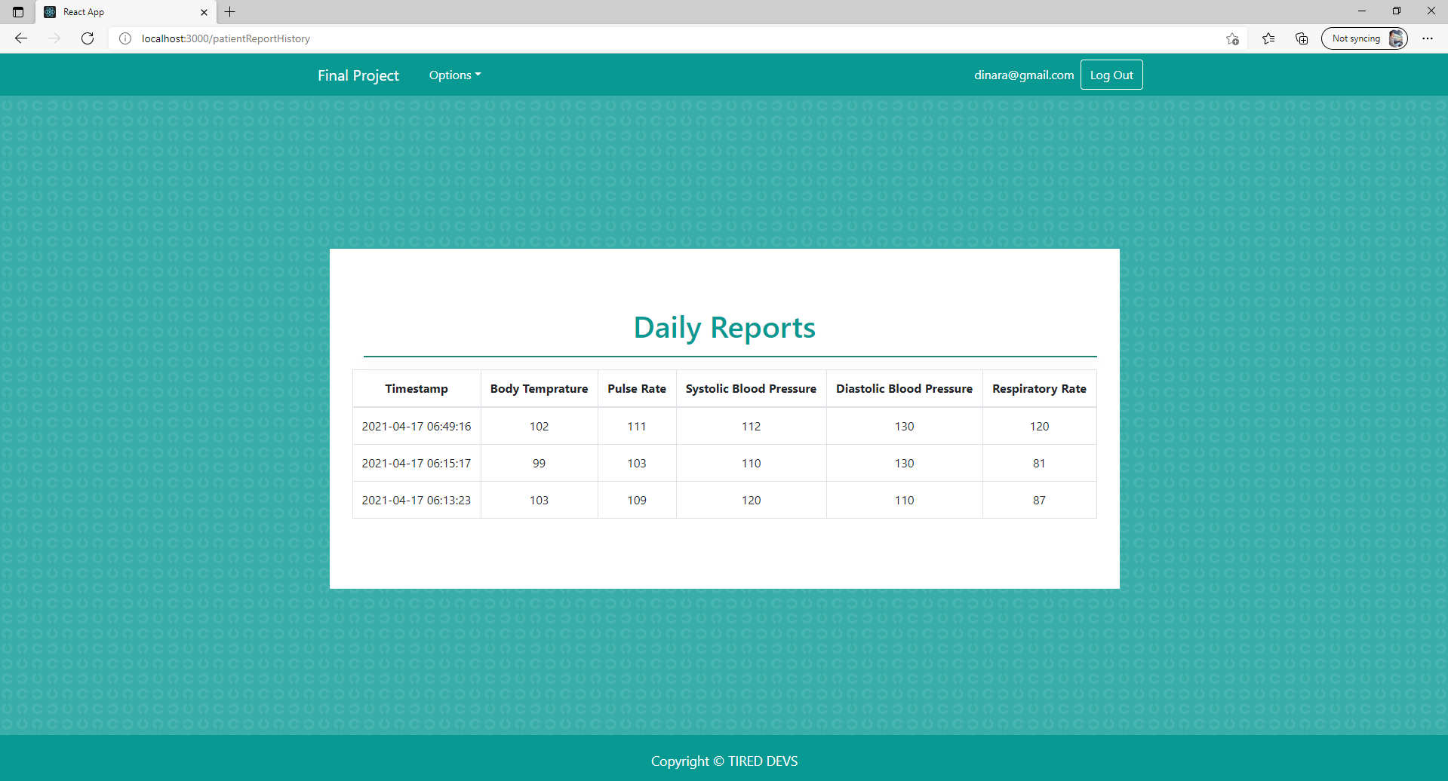Open the Favorites list icon
The width and height of the screenshot is (1448, 781).
(1268, 38)
